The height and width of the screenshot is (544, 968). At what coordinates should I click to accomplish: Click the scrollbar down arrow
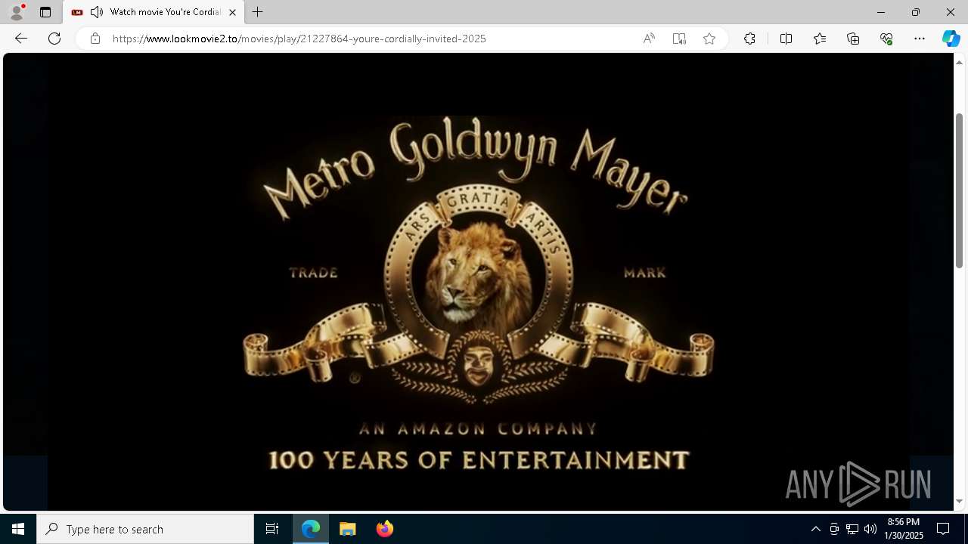[x=959, y=501]
